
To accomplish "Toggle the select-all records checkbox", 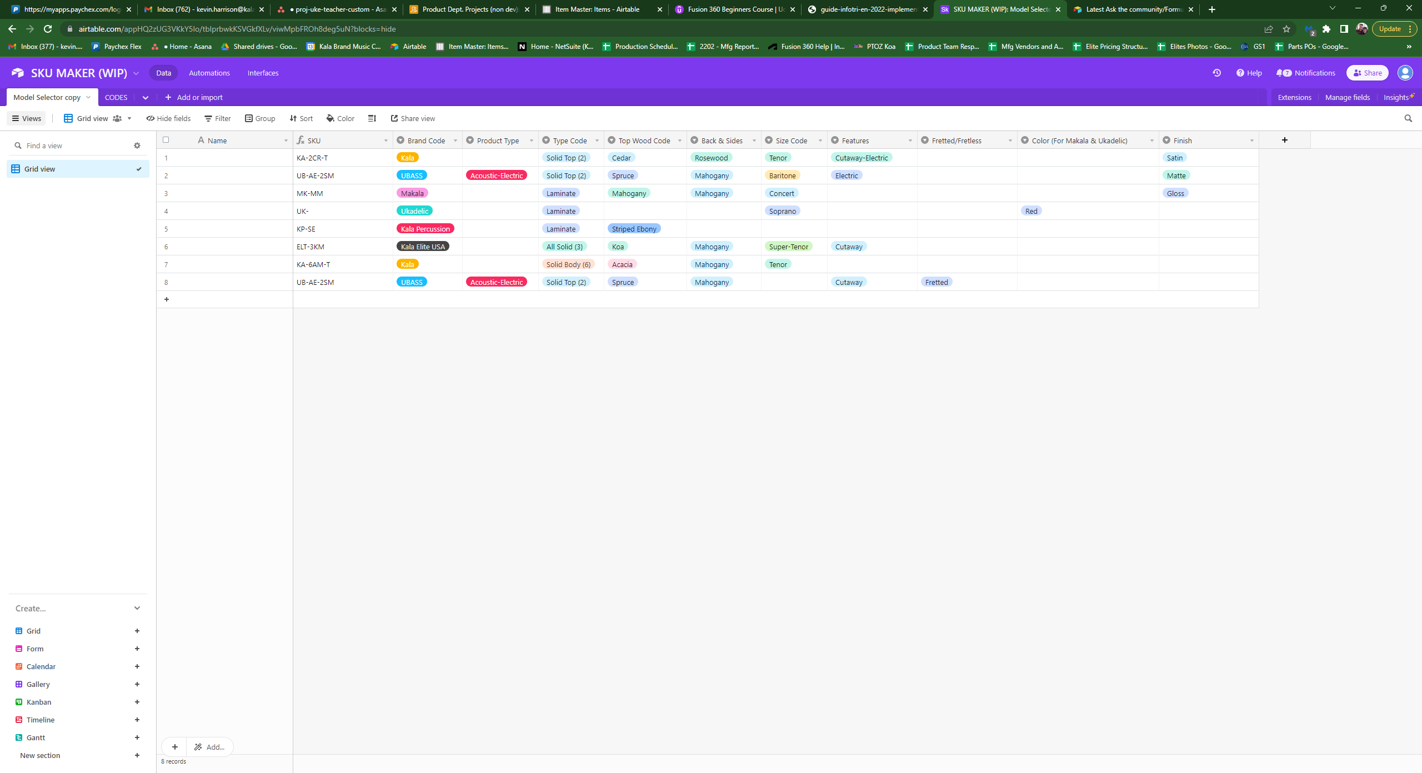I will click(x=166, y=140).
